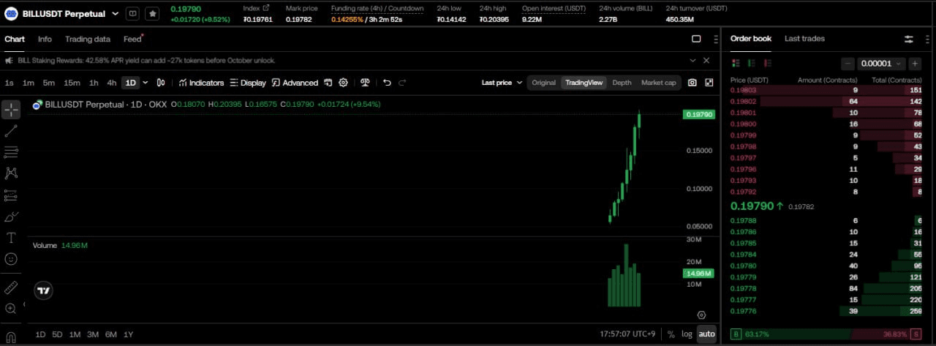Select the Order book tab

751,39
